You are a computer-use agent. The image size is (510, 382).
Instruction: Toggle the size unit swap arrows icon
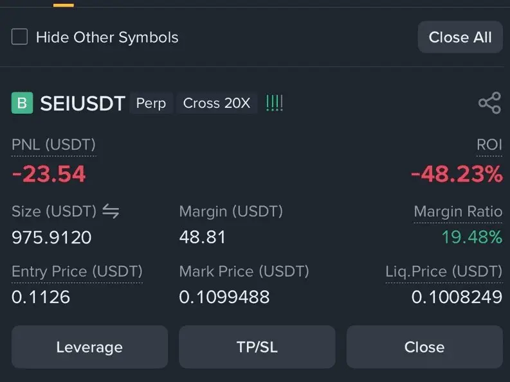tap(111, 211)
